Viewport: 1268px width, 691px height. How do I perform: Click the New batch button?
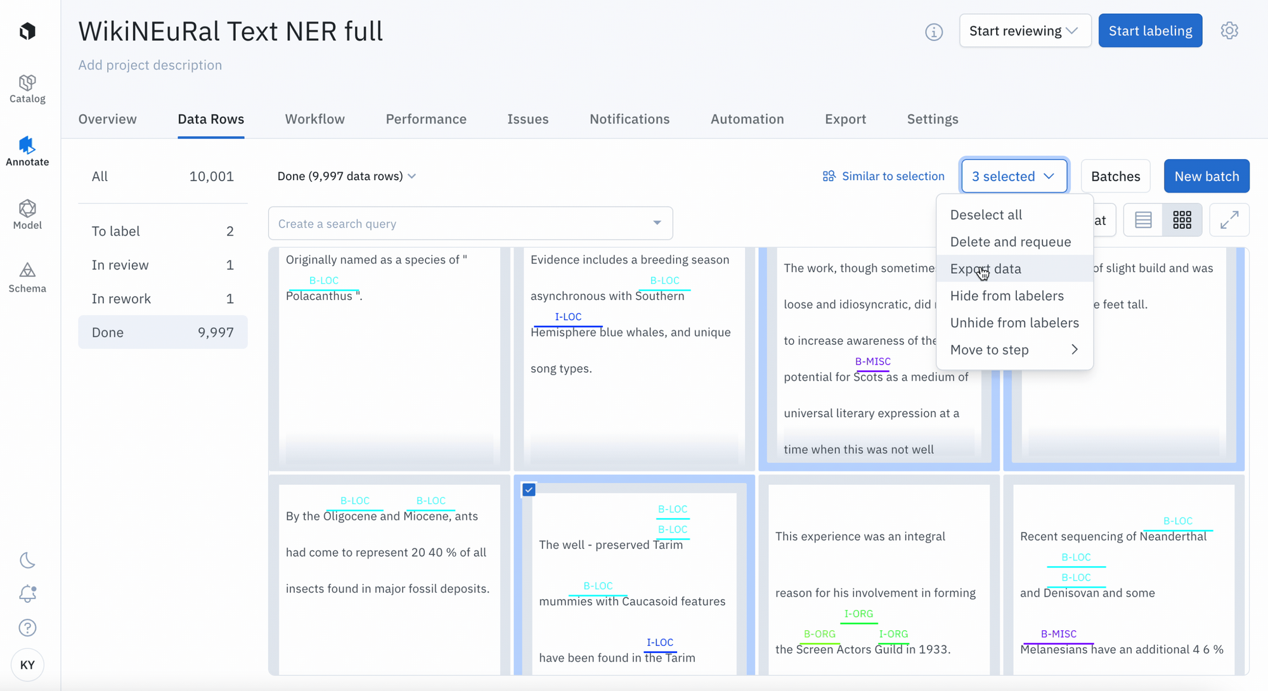pos(1206,176)
